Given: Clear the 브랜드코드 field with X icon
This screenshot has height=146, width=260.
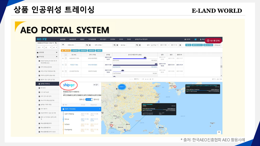Looking at the screenshot, I should [90, 45].
